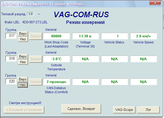
Task: Focus the group number field 020
Action: coord(11,81)
